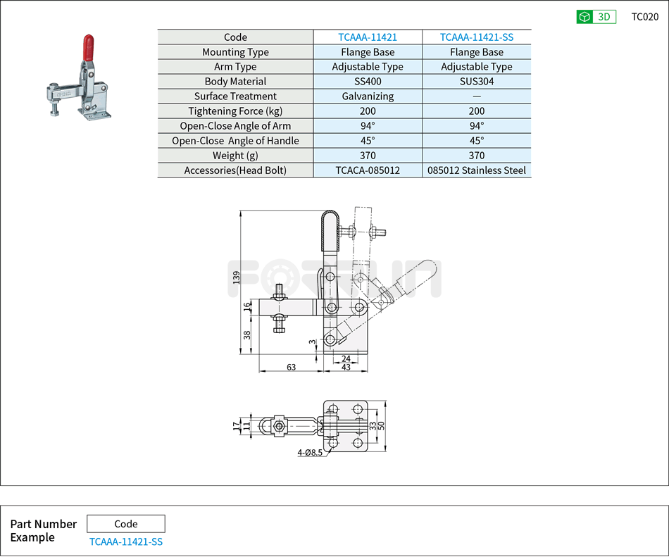
Task: Select the SUS304 material cell
Action: [476, 81]
